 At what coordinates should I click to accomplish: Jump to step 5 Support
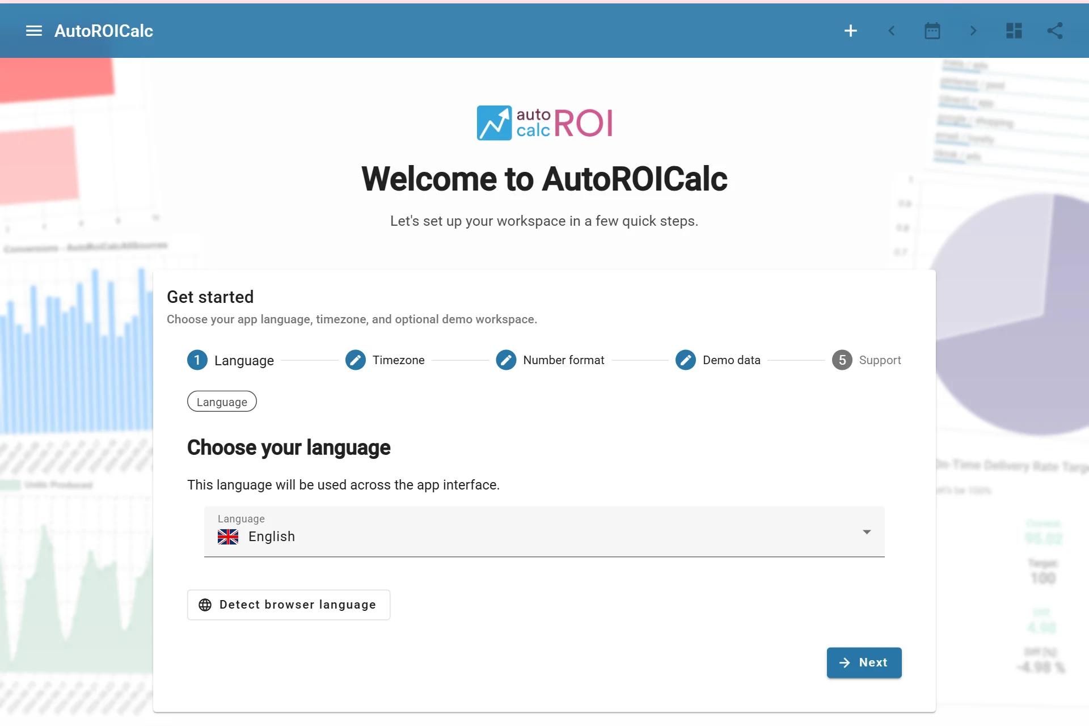click(x=866, y=360)
